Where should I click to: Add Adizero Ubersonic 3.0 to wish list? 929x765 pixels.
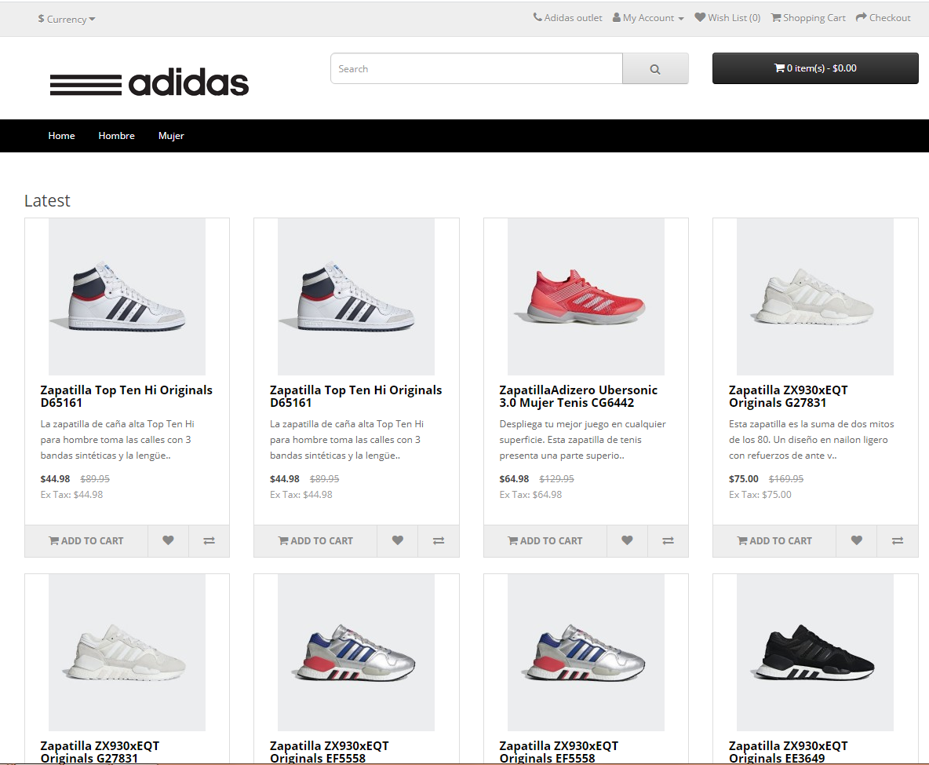tap(627, 541)
